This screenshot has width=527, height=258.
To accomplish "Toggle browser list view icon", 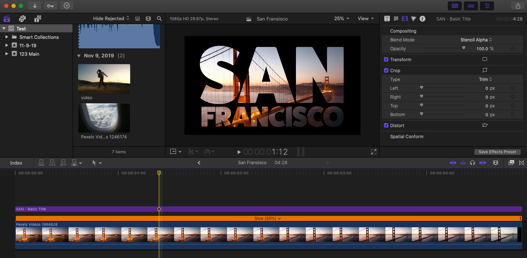I will click(x=138, y=19).
